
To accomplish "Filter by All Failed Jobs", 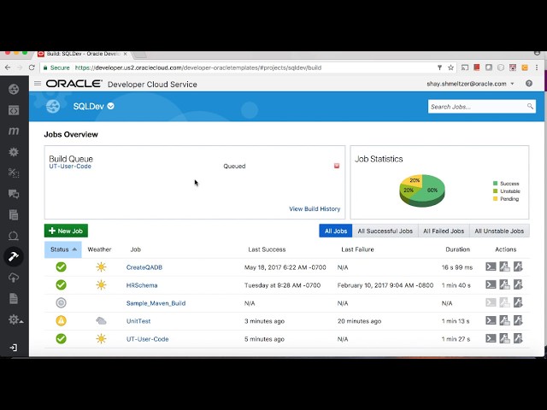I will pos(444,231).
